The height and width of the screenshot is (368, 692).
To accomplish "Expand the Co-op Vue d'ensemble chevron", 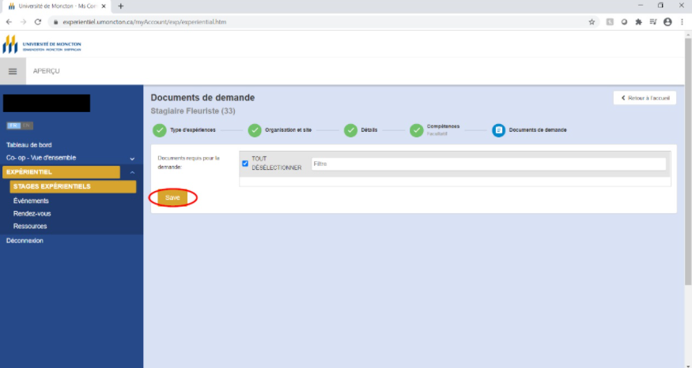I will 132,159.
